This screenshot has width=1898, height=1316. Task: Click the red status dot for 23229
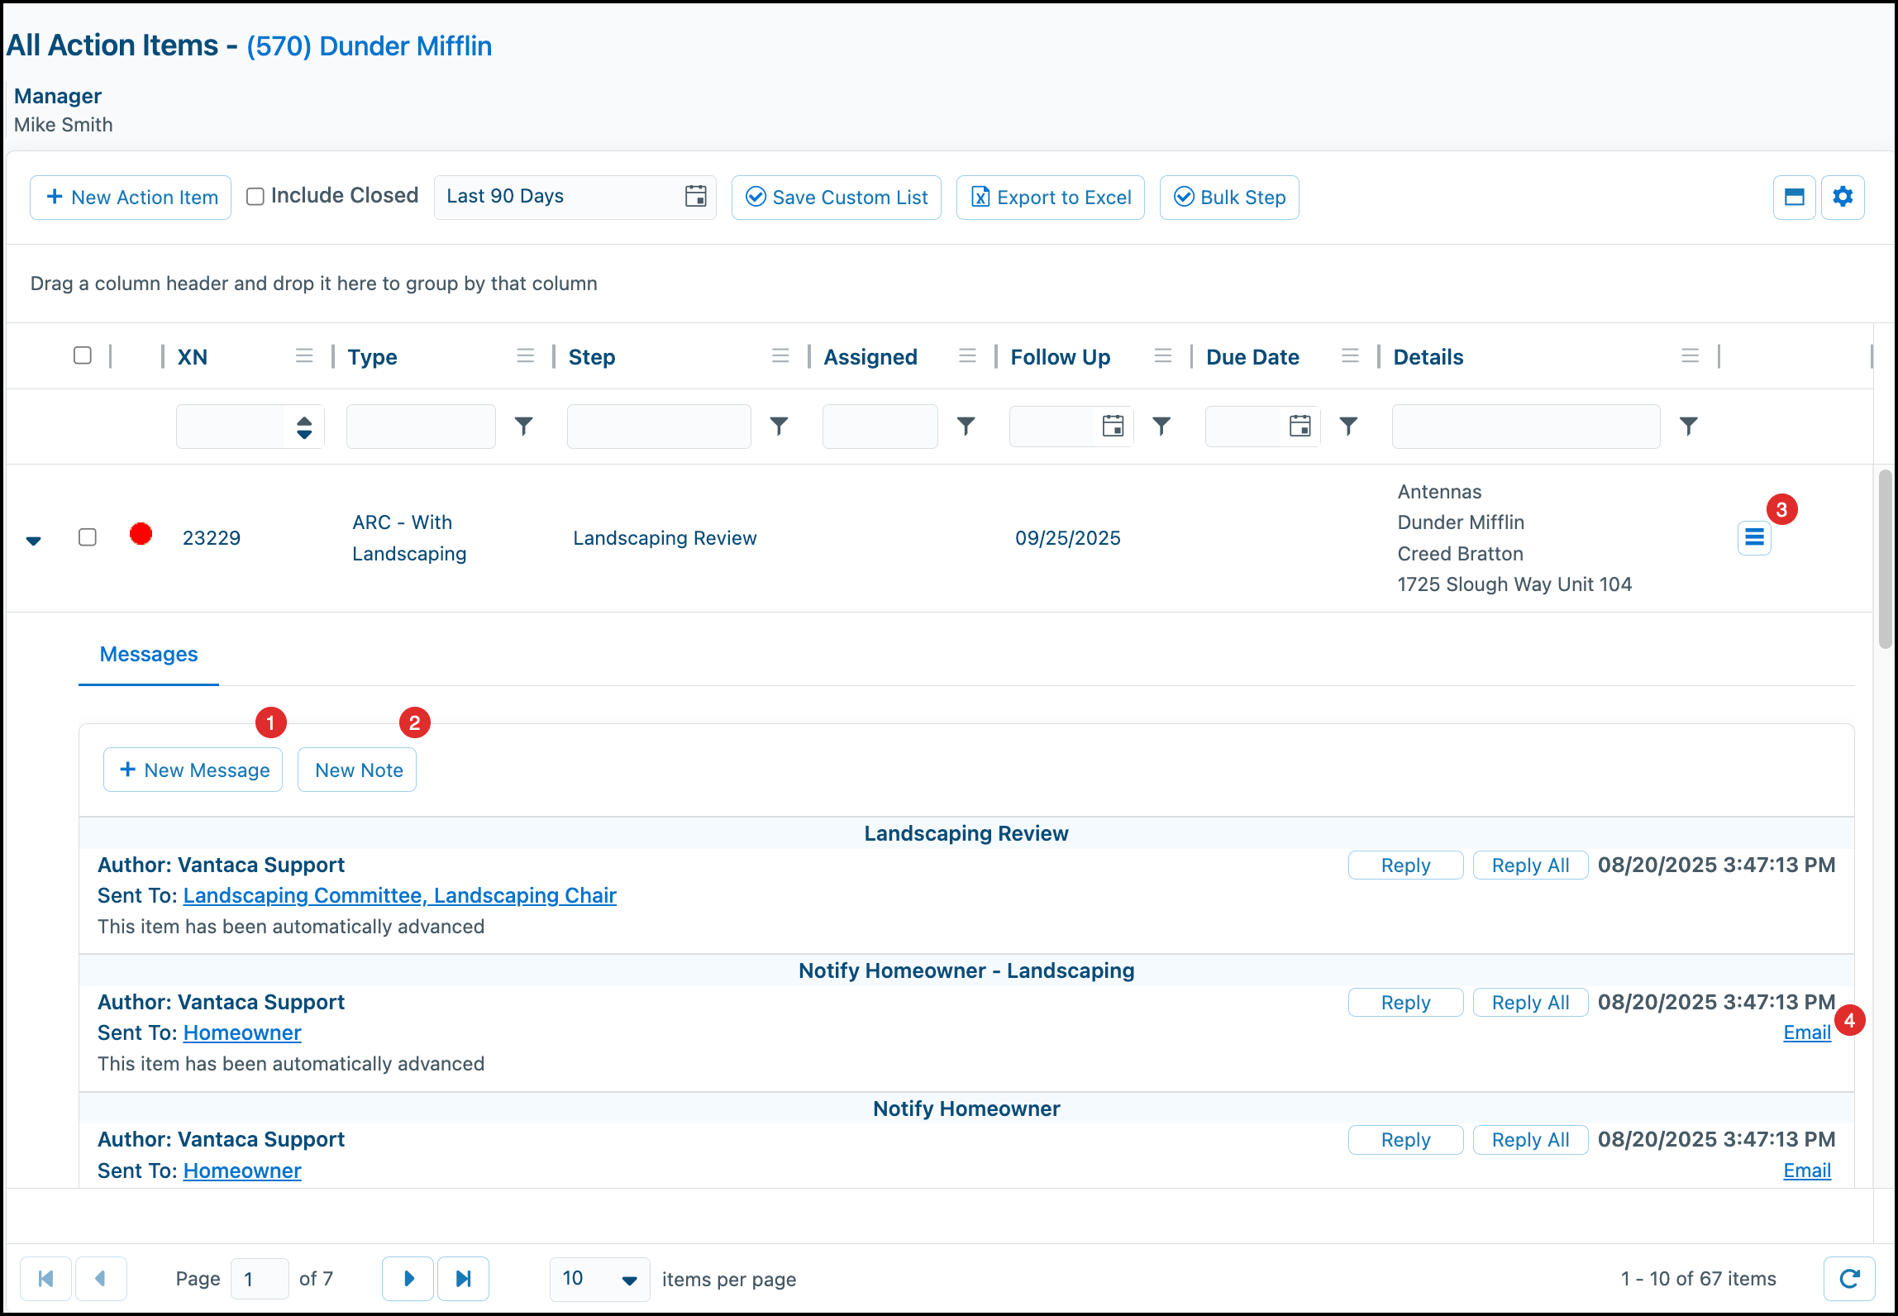pos(141,535)
